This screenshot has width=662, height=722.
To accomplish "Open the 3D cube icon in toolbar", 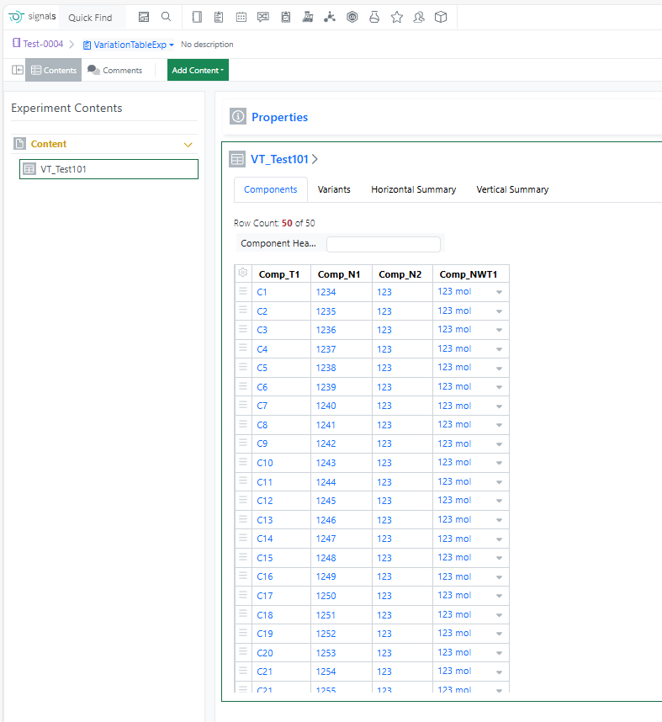I will pos(441,17).
